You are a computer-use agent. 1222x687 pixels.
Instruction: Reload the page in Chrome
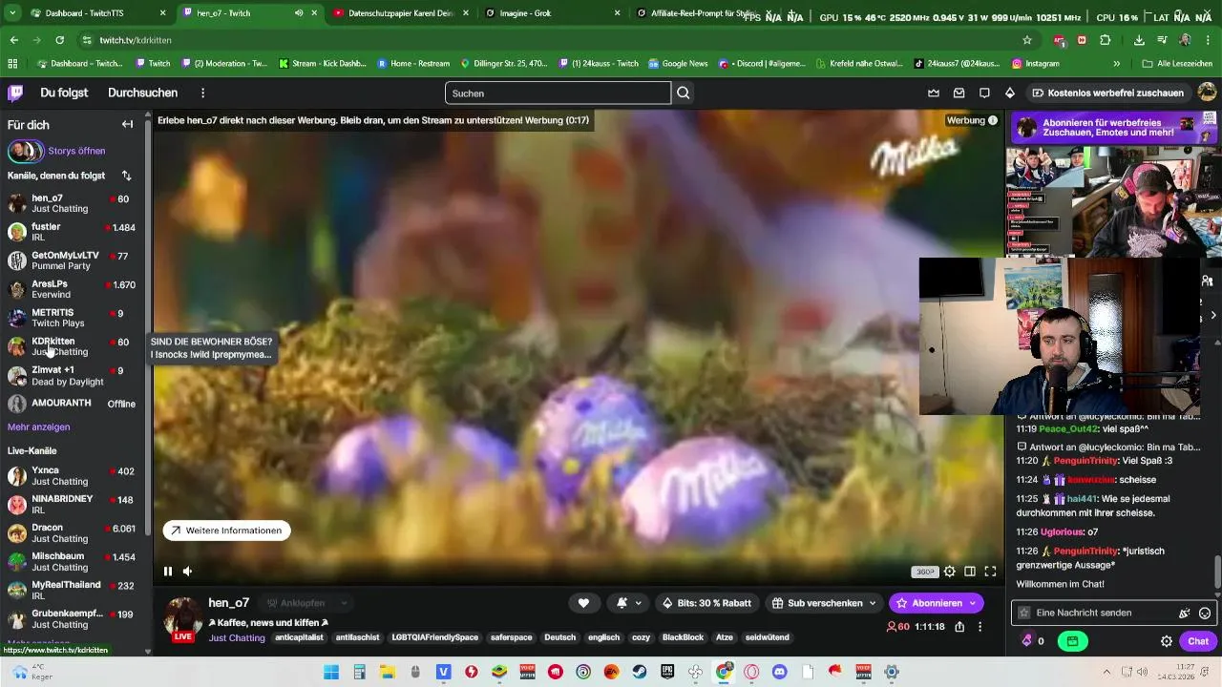(59, 40)
